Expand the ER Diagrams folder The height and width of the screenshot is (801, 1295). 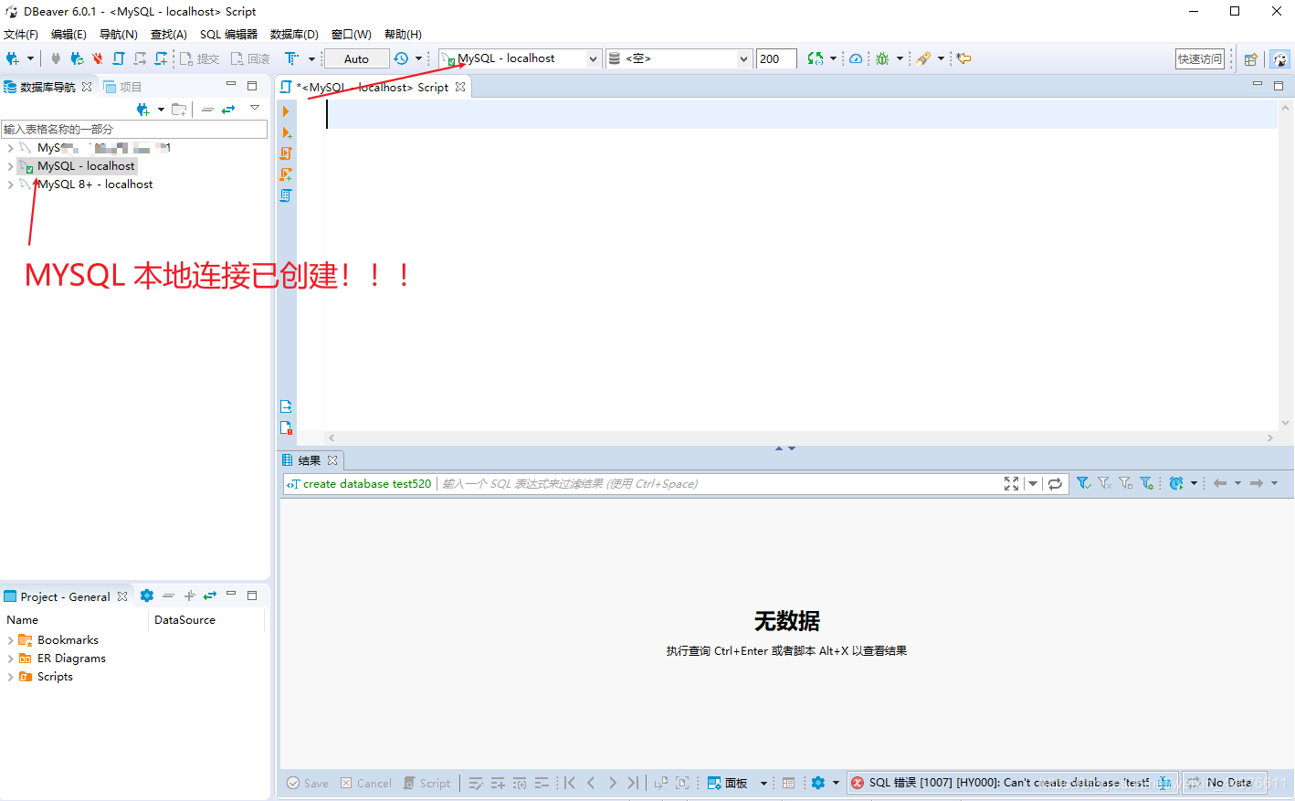click(10, 659)
